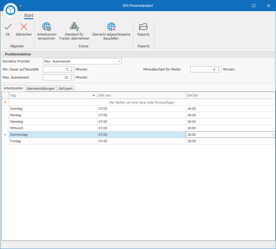Click Zeit bis 18:00 for Montag
Image resolution: width=276 pixels, height=249 pixels.
click(231, 115)
